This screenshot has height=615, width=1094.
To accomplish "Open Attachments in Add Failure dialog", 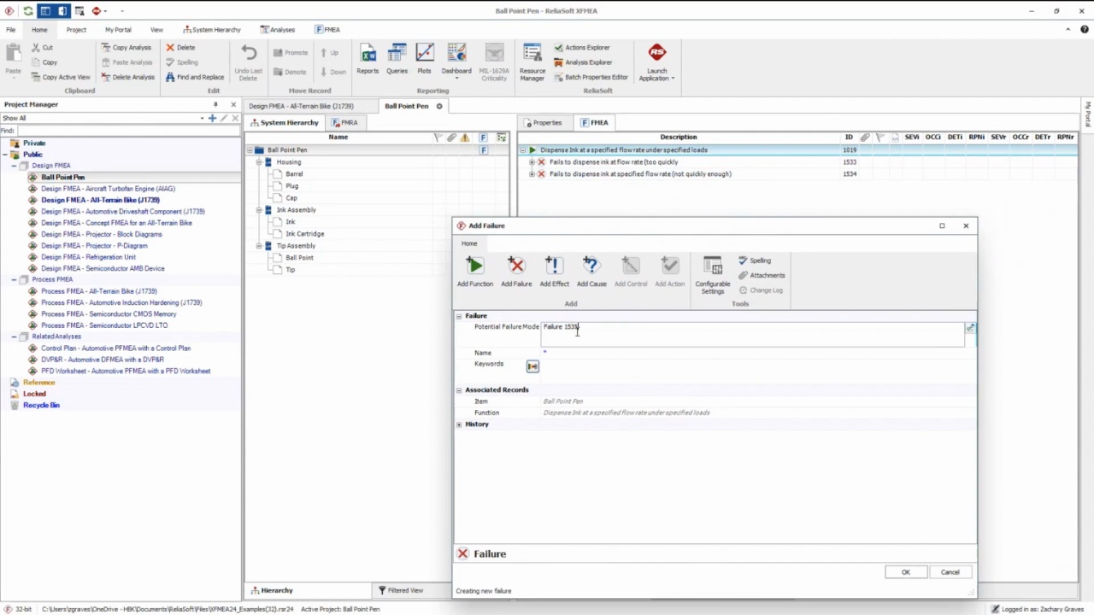I will (x=762, y=275).
